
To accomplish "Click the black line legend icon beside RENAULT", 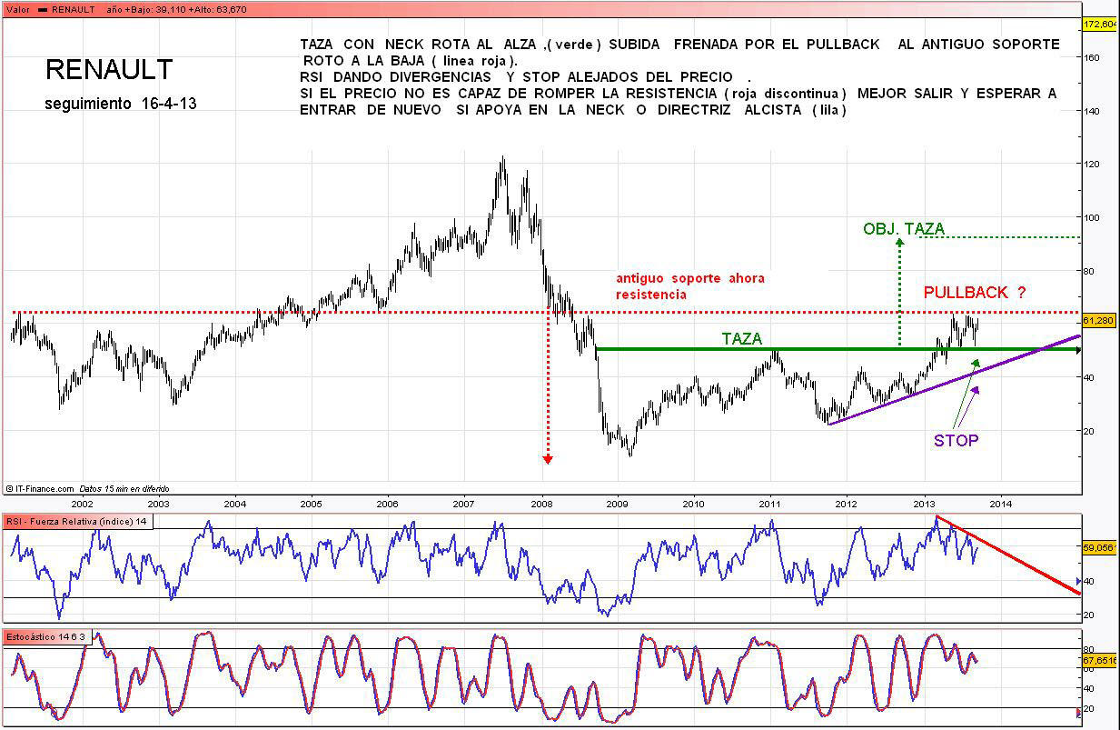I will (43, 8).
